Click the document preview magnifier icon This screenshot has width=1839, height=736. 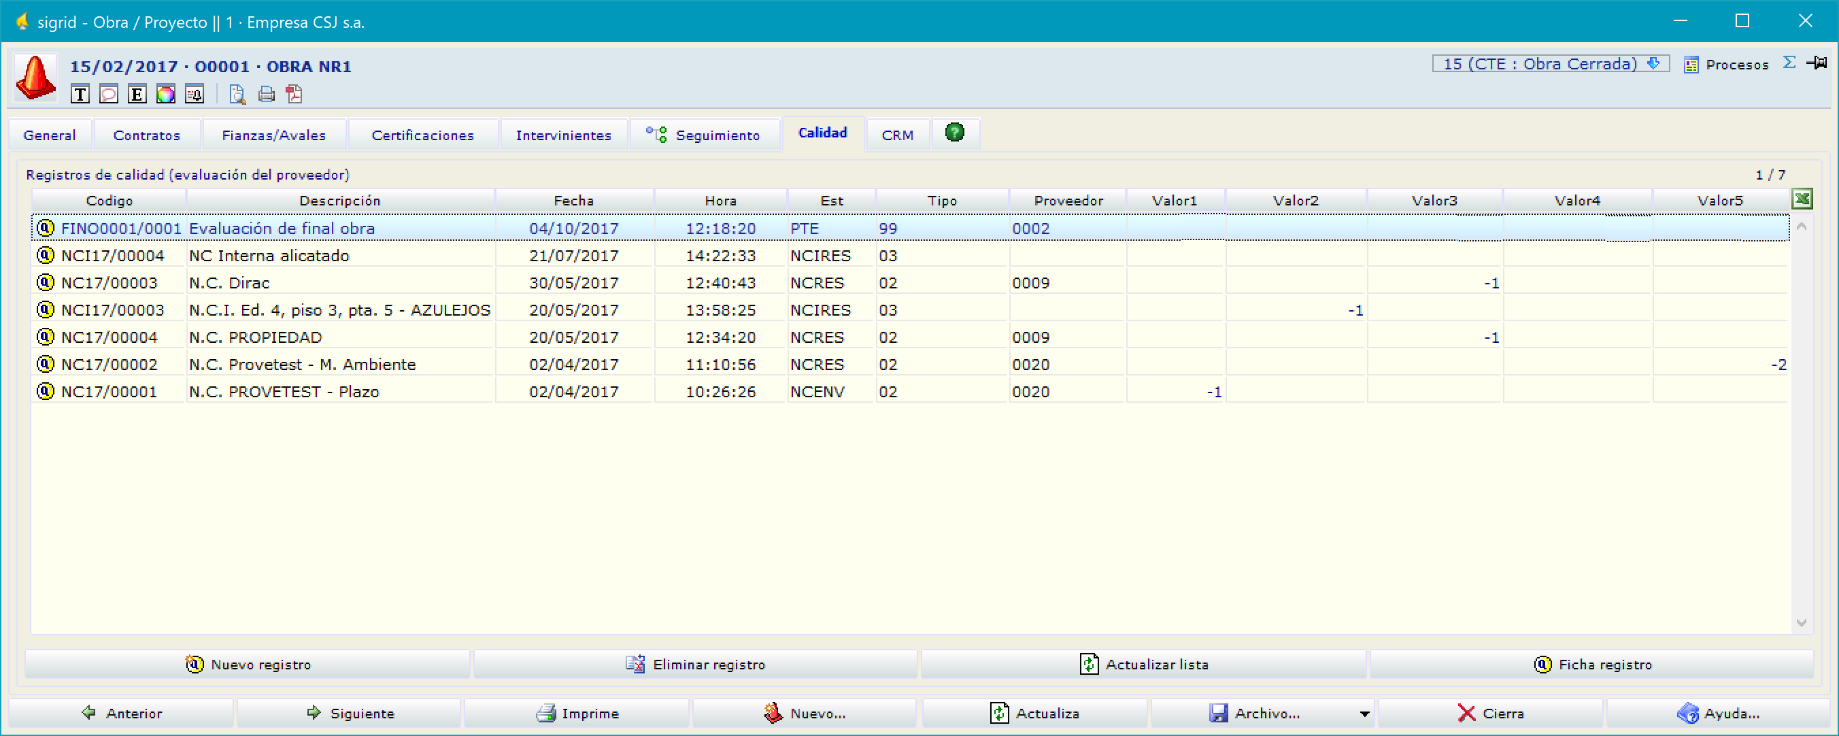237,95
